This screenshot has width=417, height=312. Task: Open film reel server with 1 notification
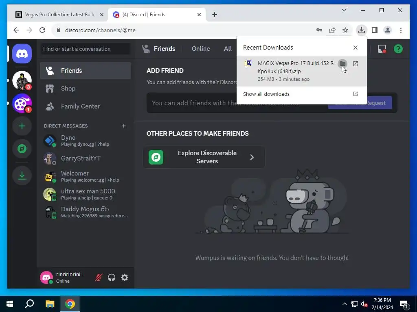pyautogui.click(x=22, y=104)
